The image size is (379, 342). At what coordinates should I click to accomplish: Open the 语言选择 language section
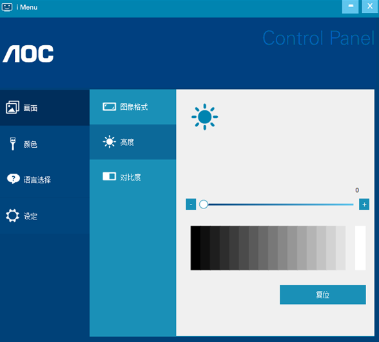(x=44, y=179)
